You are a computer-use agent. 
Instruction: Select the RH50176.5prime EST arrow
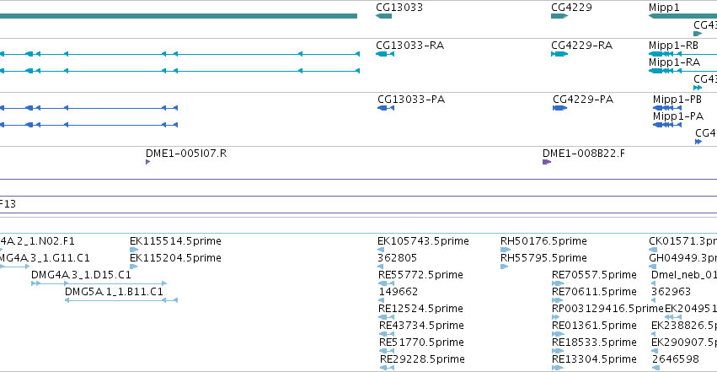[506, 250]
